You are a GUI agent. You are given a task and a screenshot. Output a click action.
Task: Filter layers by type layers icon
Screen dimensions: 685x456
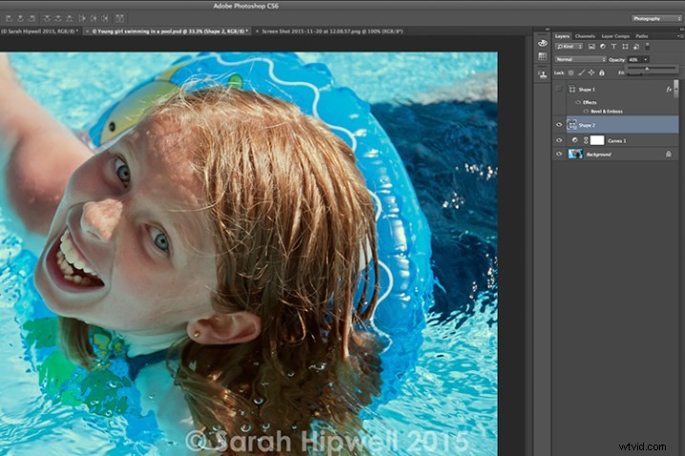[x=613, y=46]
